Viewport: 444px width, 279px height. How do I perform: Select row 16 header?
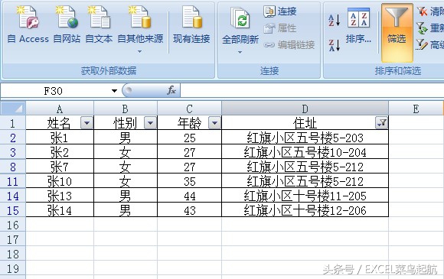pos(13,225)
